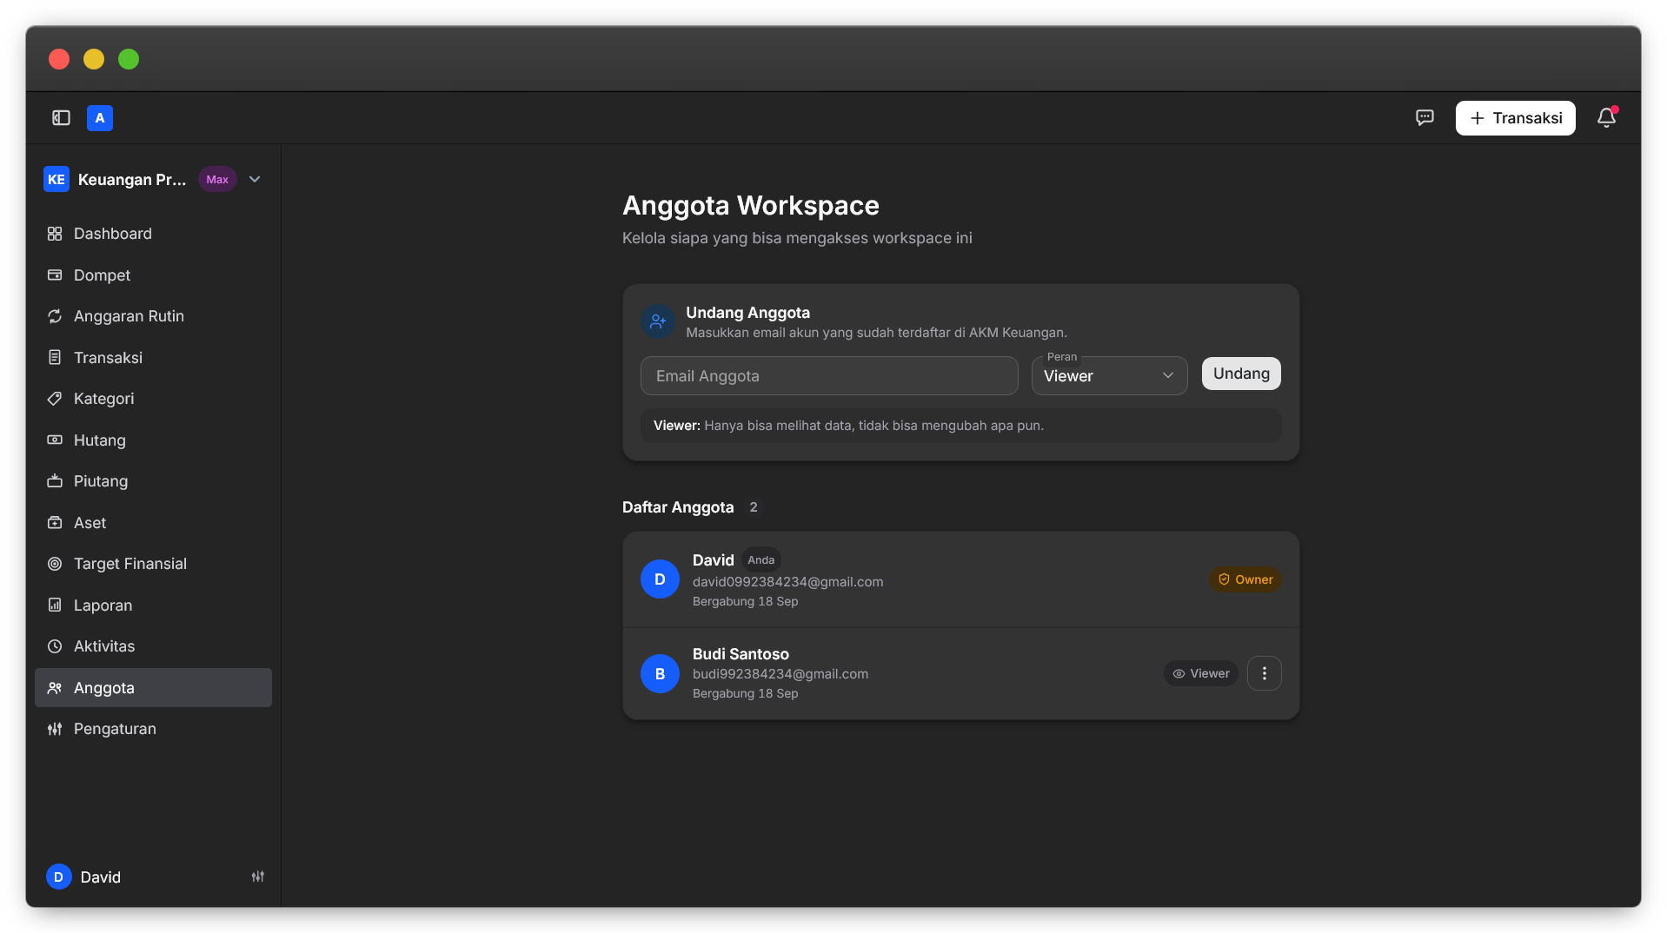This screenshot has width=1667, height=933.
Task: View the Aktivitas page
Action: click(153, 646)
